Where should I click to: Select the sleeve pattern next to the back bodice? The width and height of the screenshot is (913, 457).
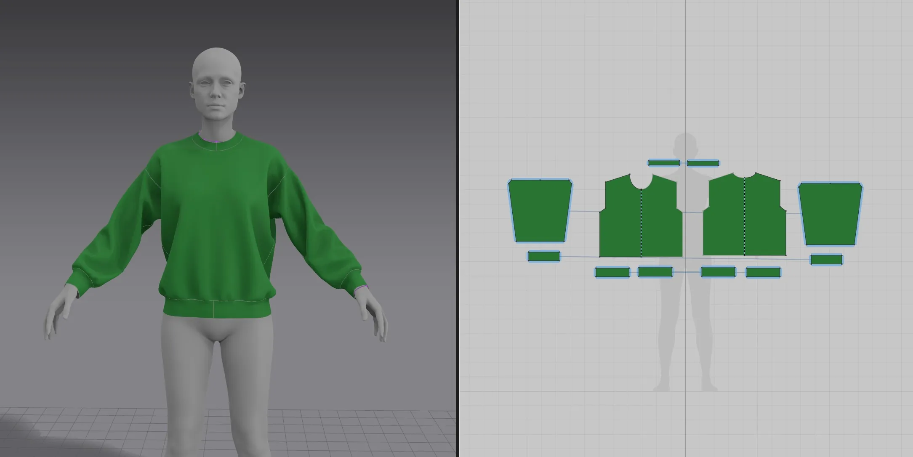point(830,214)
